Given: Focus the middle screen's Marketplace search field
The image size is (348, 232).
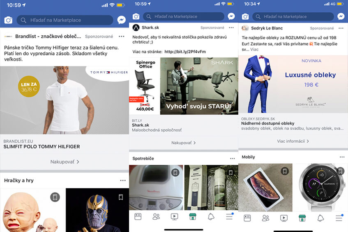Looking at the screenshot, I should click(x=183, y=16).
